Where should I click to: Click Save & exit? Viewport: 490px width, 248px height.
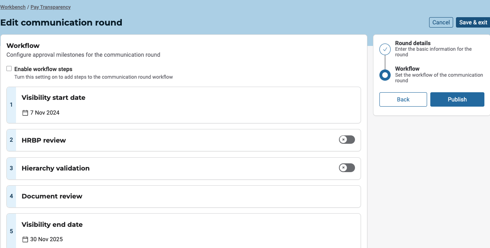(473, 22)
